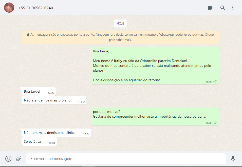Click the paperclip attach icon
Screen dimensions: 242x167
click(x=19, y=159)
